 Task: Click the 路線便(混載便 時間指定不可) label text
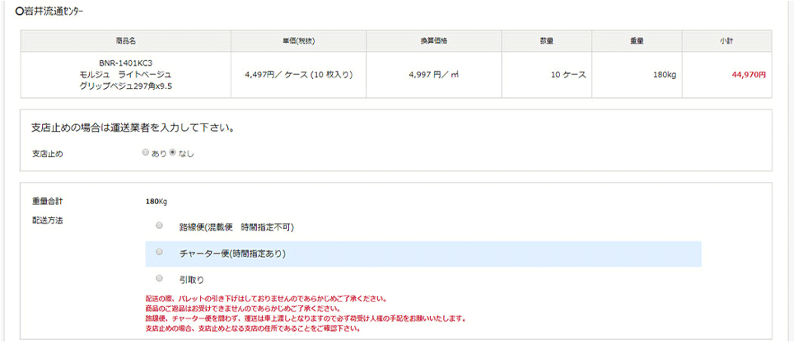(236, 227)
